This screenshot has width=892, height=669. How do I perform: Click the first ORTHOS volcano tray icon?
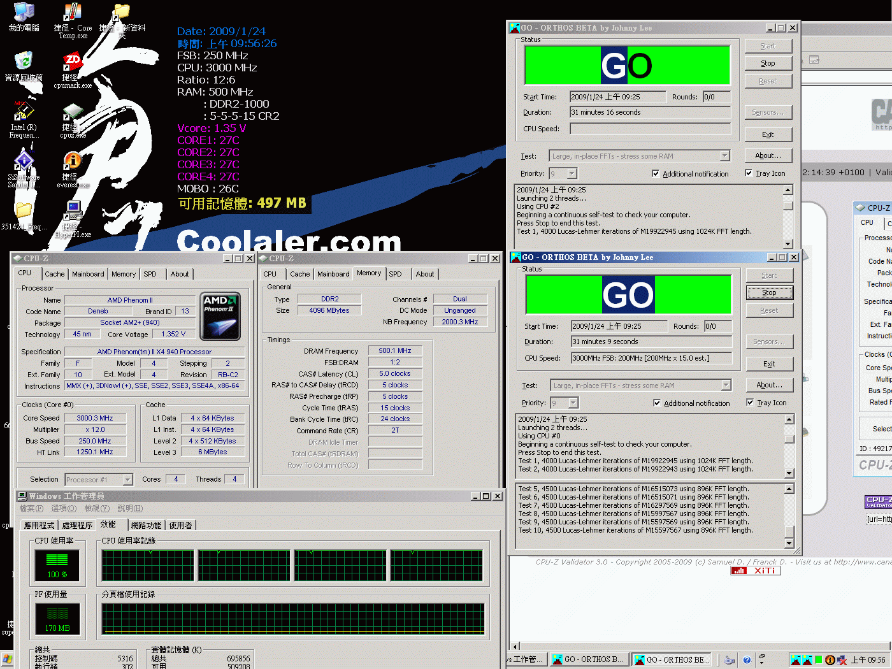coord(796,659)
